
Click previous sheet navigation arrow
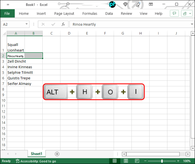pyautogui.click(x=8, y=154)
